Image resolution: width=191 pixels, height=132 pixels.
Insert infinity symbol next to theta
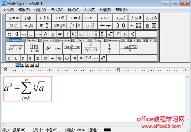24,34
